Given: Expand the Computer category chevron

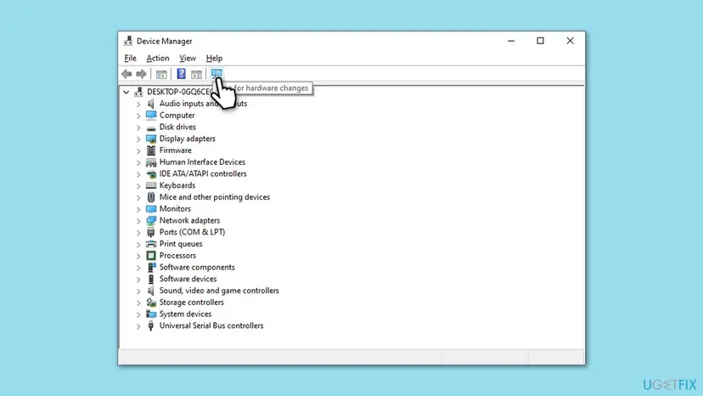Looking at the screenshot, I should tap(138, 116).
